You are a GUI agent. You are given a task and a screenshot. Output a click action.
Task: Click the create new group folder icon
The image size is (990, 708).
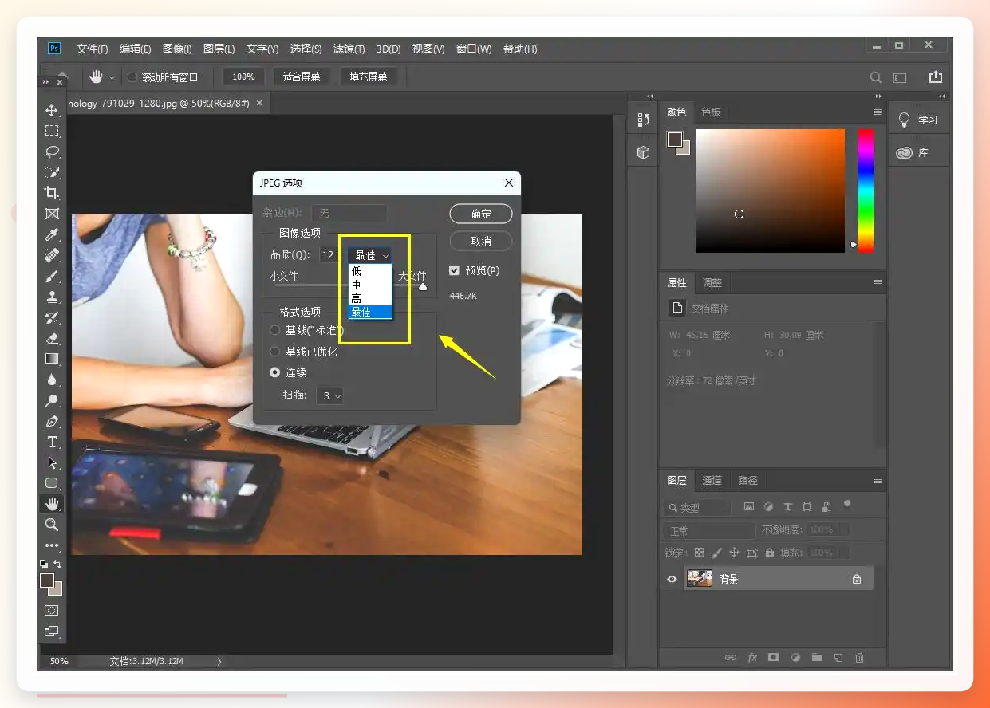coord(816,658)
